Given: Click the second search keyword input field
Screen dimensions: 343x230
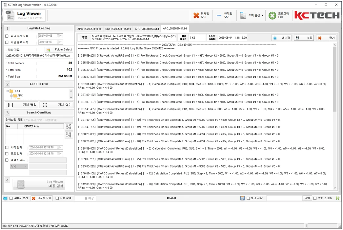Looking at the screenshot, I should tap(48, 166).
